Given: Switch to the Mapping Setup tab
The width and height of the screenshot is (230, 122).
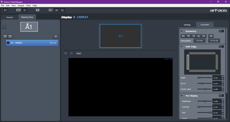Looking at the screenshot, I should (x=27, y=17).
